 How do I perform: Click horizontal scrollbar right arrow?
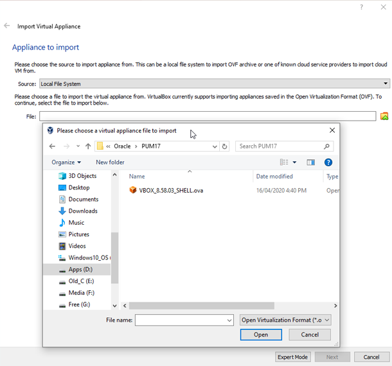pos(335,306)
